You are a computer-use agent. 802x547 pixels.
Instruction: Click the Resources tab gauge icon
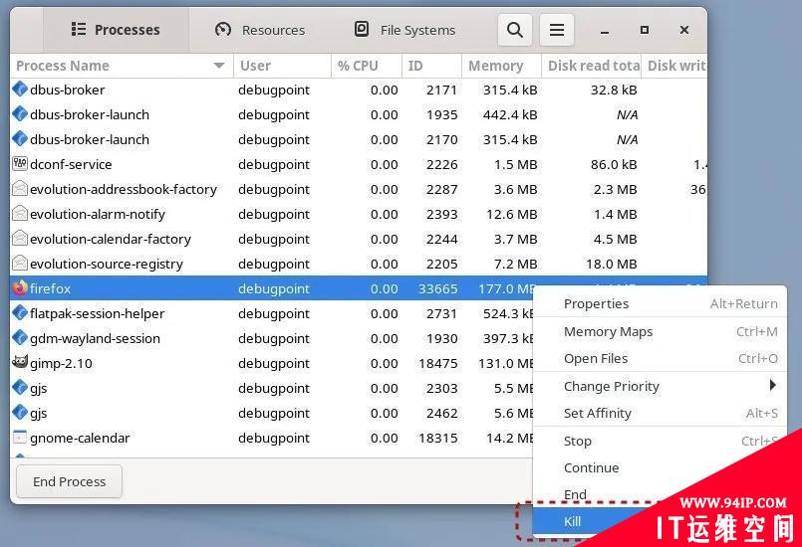coord(223,29)
